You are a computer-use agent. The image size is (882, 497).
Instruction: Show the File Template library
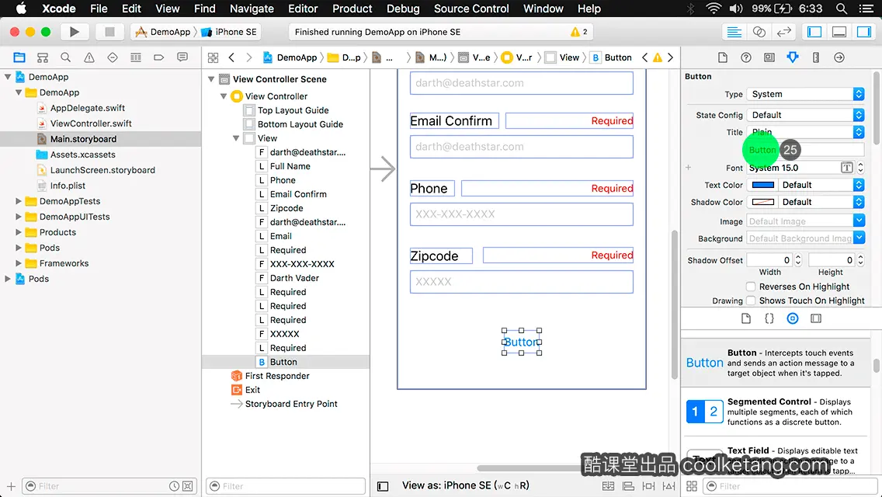point(746,318)
